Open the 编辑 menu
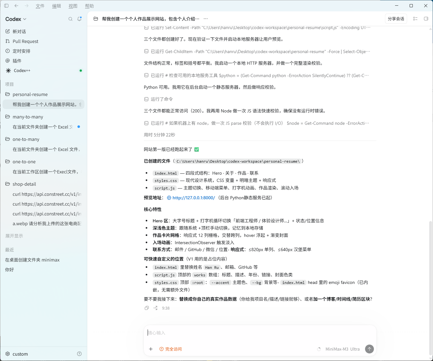The height and width of the screenshot is (361, 433). pyautogui.click(x=57, y=6)
